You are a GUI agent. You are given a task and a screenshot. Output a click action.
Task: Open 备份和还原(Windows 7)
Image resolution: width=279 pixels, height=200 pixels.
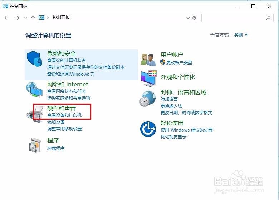pos(71,74)
